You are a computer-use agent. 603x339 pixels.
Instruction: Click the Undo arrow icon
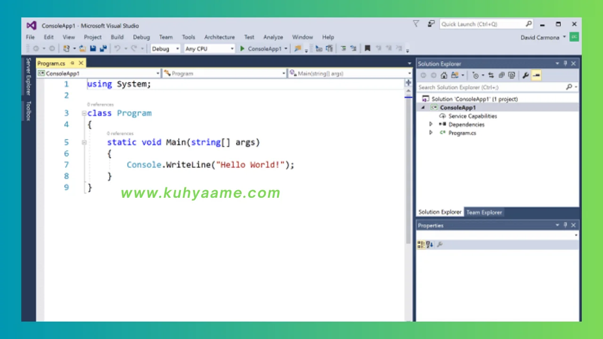coord(117,48)
